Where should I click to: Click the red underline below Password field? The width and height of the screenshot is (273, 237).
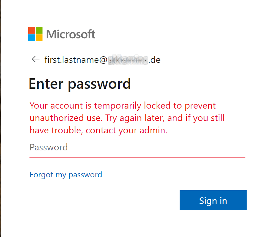coord(137,158)
